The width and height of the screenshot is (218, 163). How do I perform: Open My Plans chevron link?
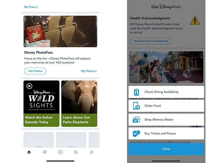pyautogui.click(x=31, y=7)
